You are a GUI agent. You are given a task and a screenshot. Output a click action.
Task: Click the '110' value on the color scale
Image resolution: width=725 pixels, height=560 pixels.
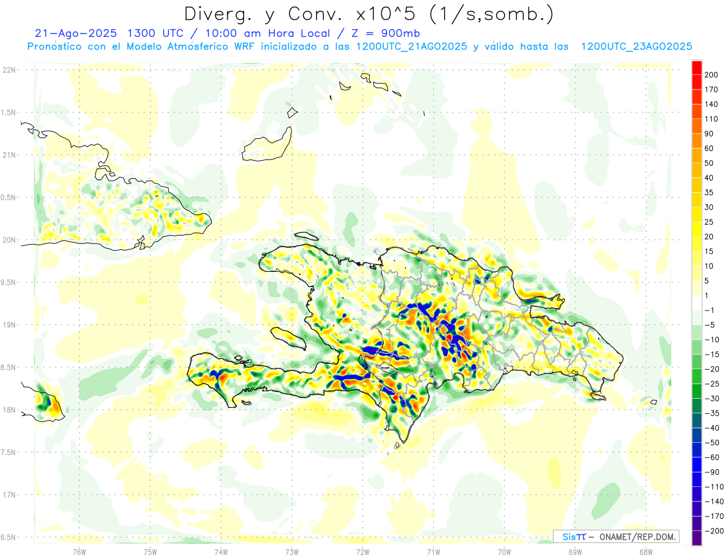[710, 119]
